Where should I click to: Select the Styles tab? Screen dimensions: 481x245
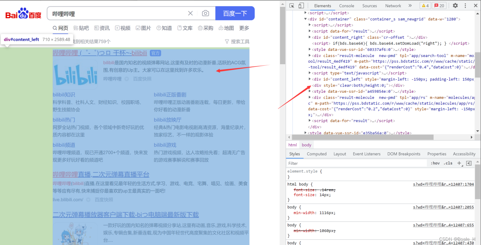[294, 154]
